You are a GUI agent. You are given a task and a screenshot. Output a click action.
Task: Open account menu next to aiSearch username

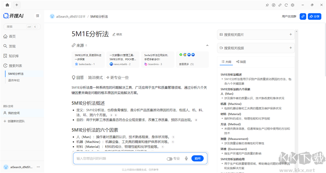(x=38, y=167)
